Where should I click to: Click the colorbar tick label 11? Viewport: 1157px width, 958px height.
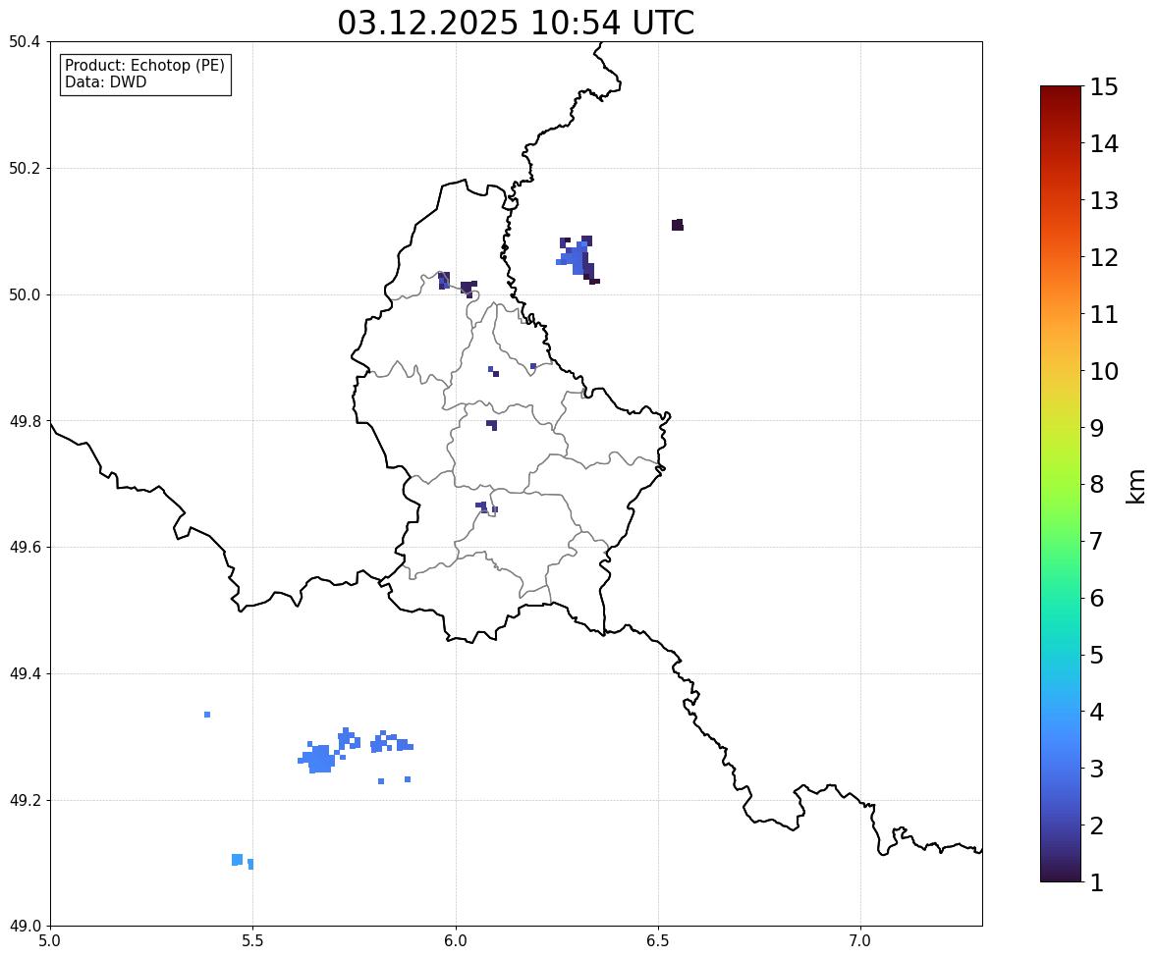pyautogui.click(x=1104, y=314)
